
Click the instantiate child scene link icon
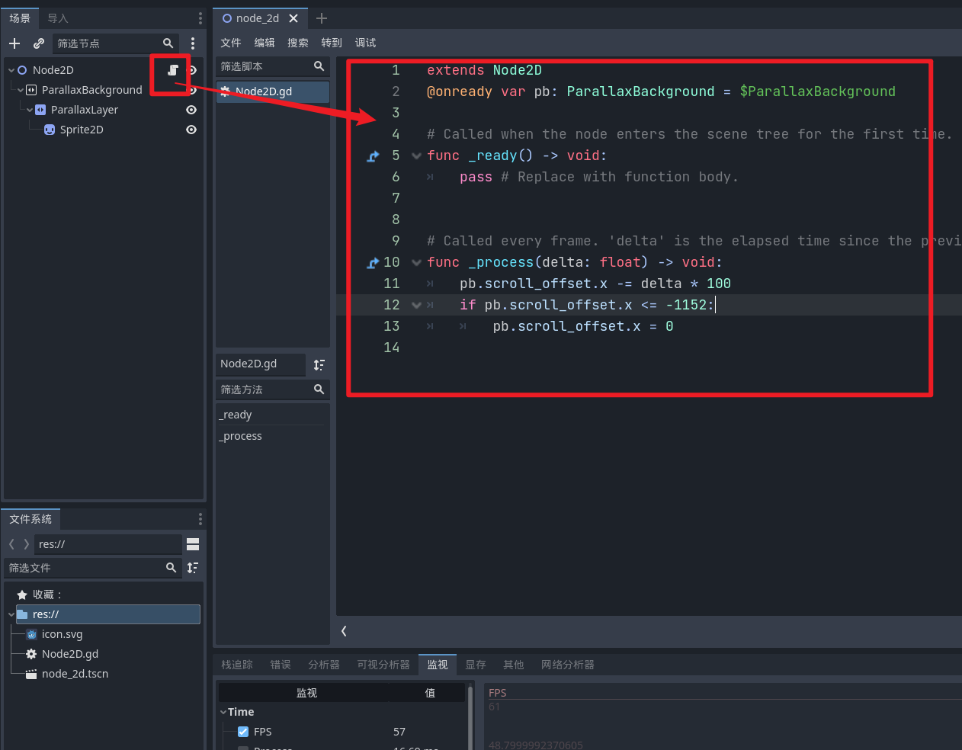point(38,43)
